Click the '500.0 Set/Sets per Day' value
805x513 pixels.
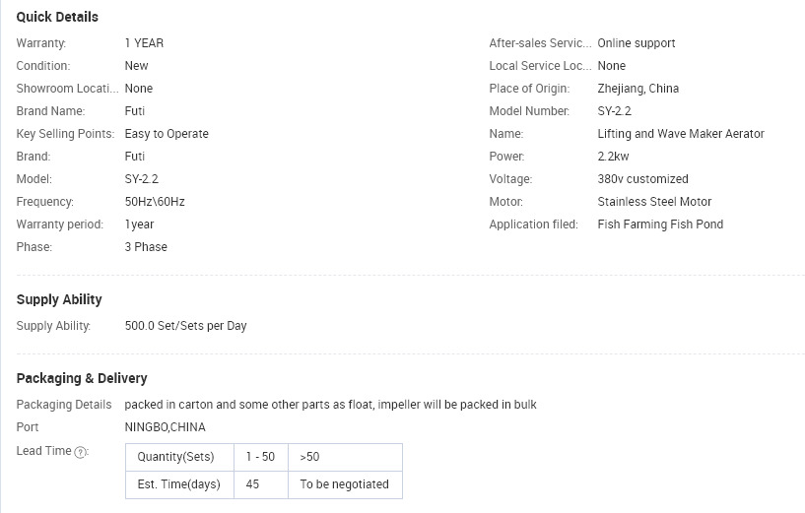tap(185, 326)
